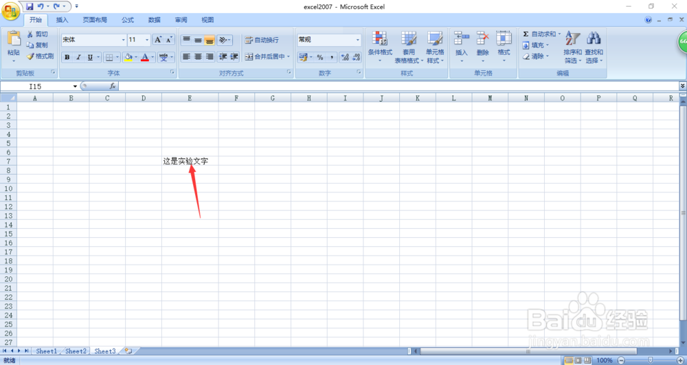Expand the 合并后居中 dropdown arrow
This screenshot has height=365, width=687.
[289, 56]
